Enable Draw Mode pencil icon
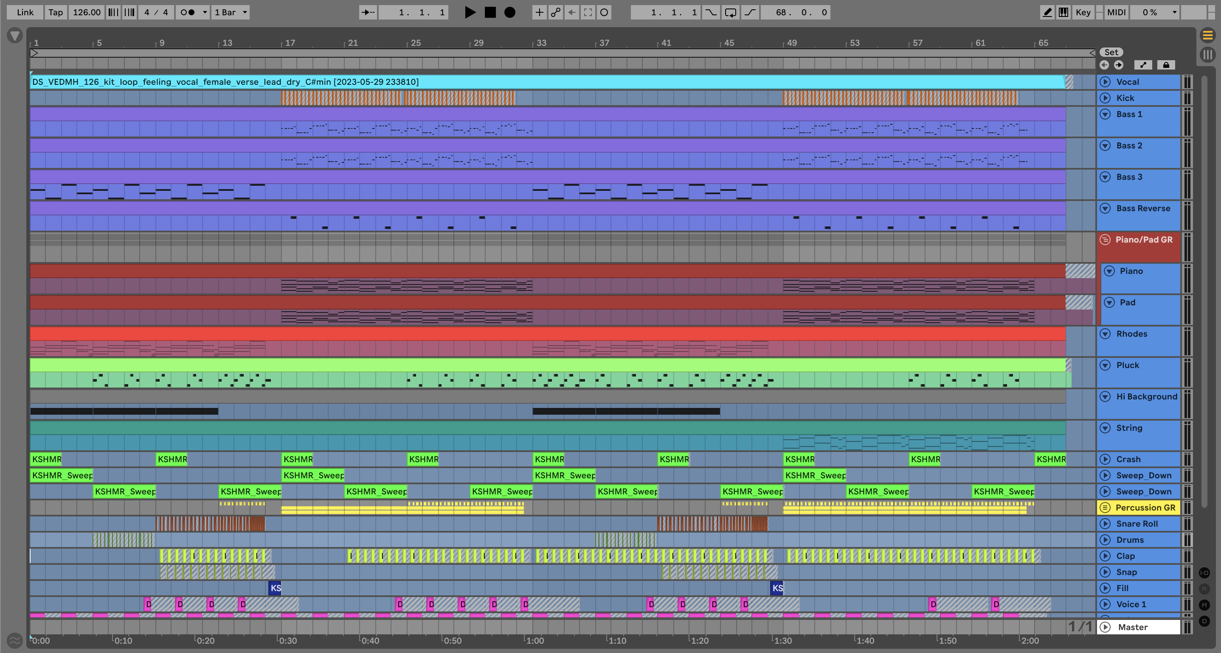This screenshot has width=1221, height=653. click(x=1047, y=12)
